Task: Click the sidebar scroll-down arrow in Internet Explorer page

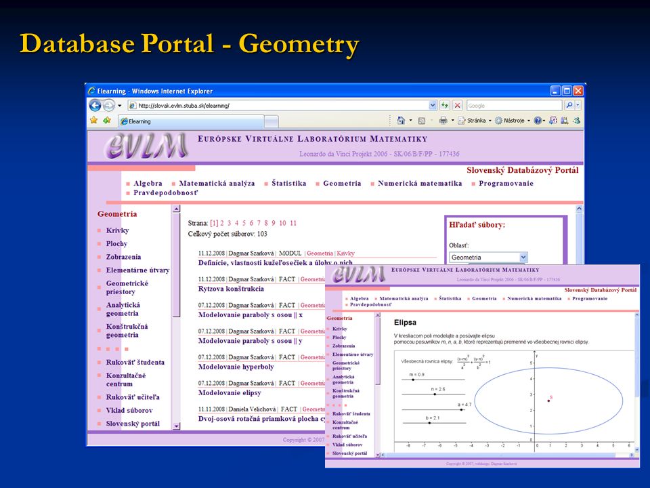Action: tap(176, 426)
